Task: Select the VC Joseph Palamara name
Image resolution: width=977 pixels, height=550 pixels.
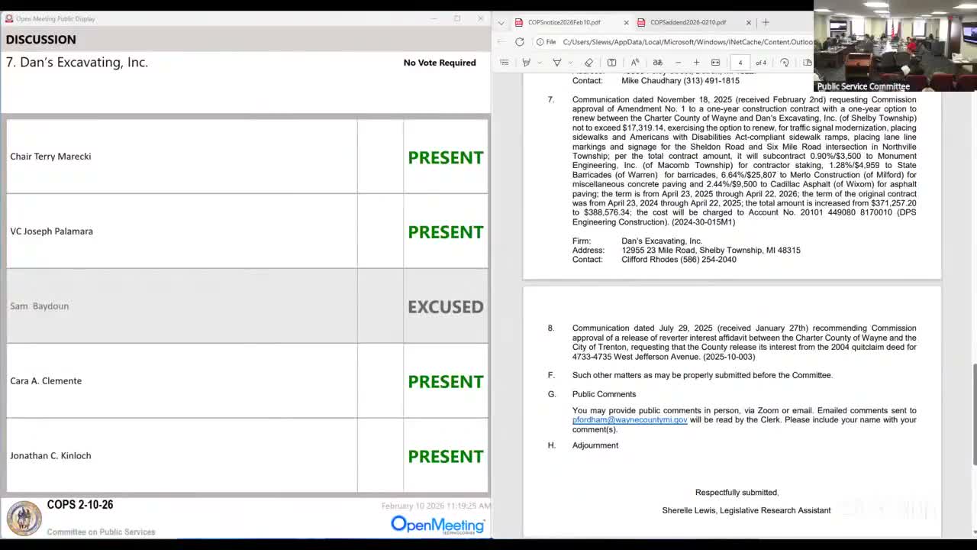Action: pyautogui.click(x=51, y=231)
